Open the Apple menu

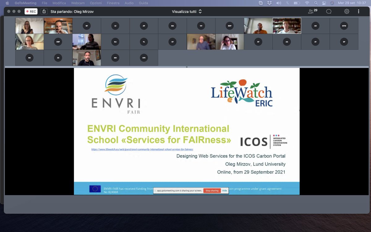7,3
